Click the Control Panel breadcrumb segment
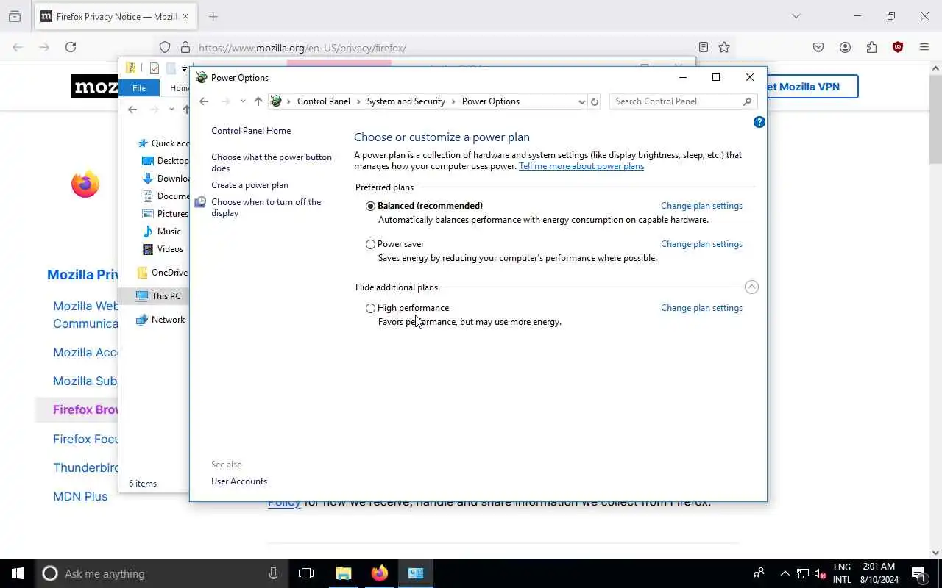The width and height of the screenshot is (942, 588). click(x=324, y=101)
